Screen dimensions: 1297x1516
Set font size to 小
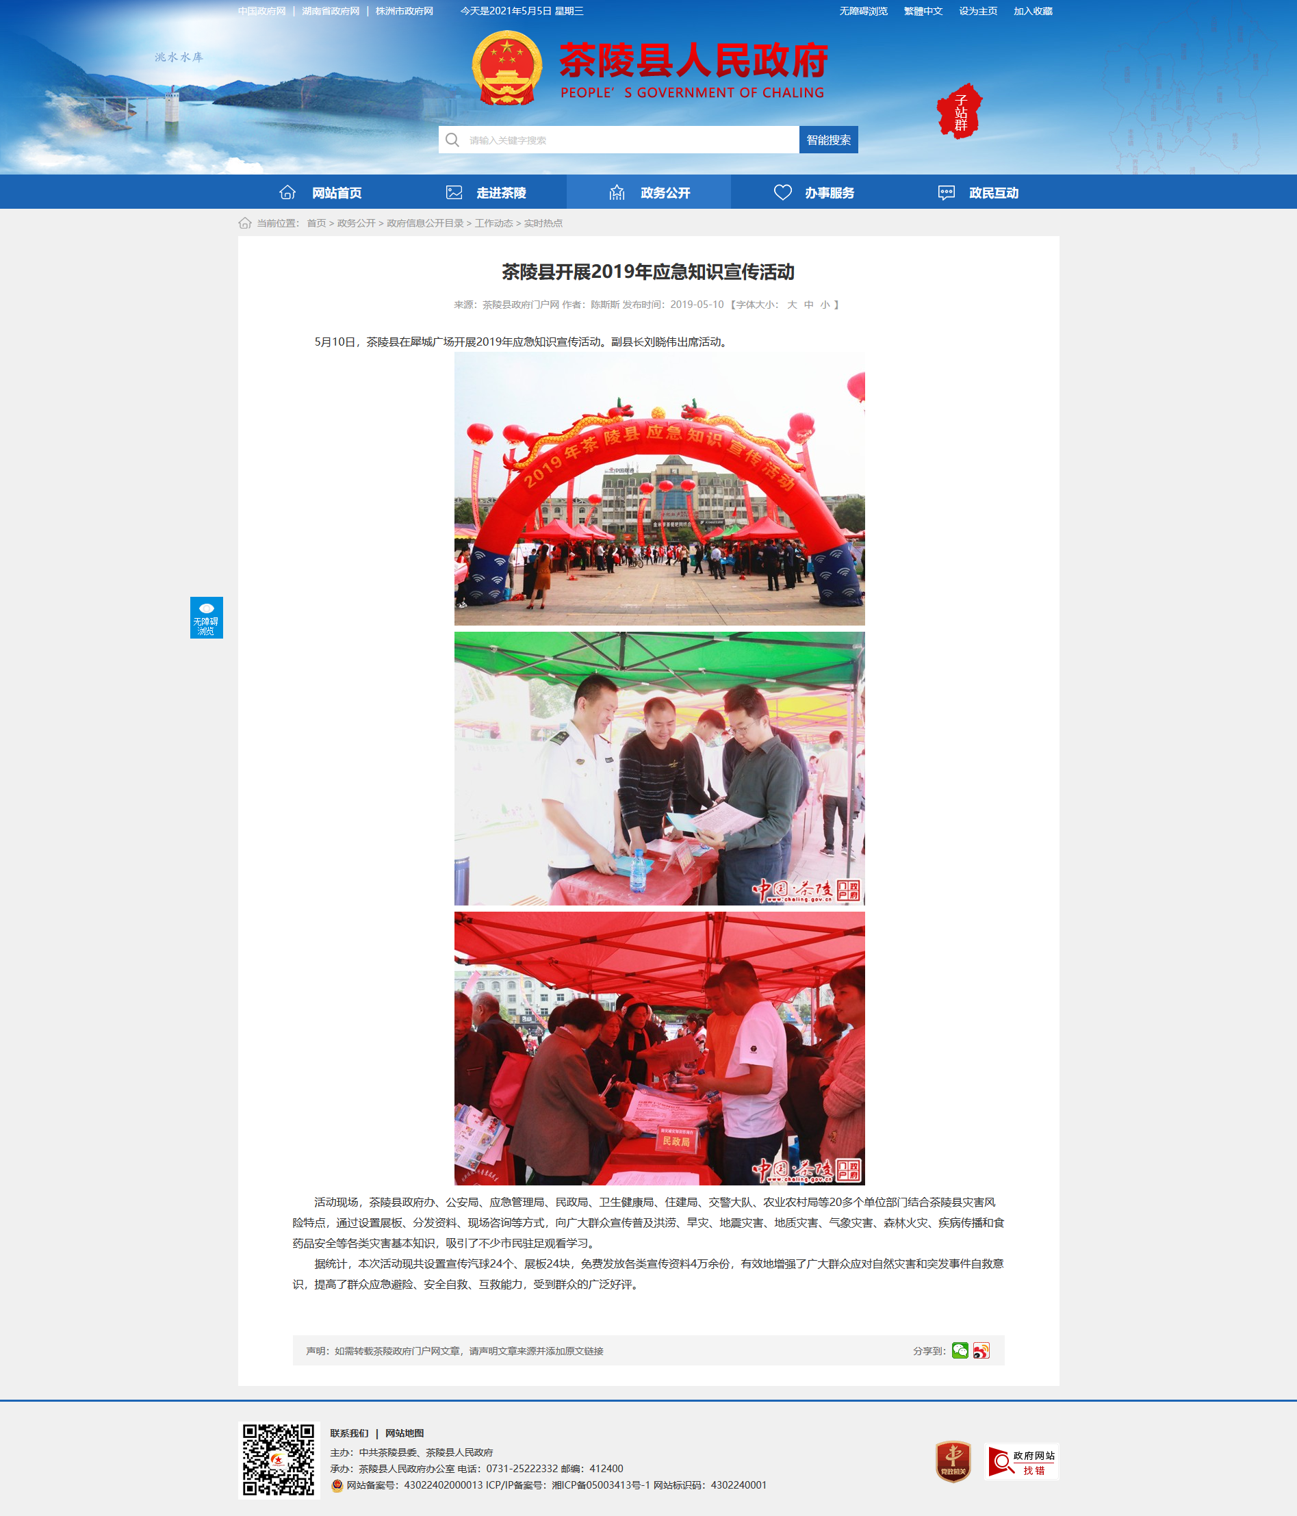(825, 305)
